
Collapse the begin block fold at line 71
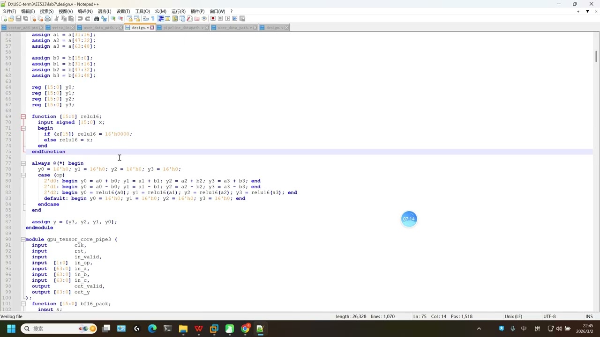click(23, 128)
